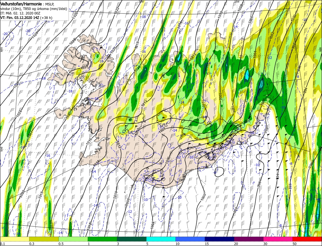Select the red 50+ mm legend swatch

point(307,239)
